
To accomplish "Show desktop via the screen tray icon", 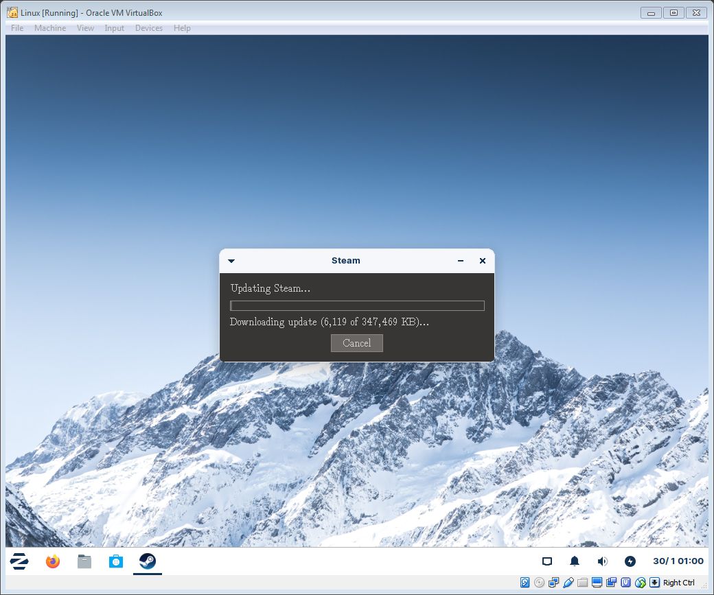I will click(547, 561).
